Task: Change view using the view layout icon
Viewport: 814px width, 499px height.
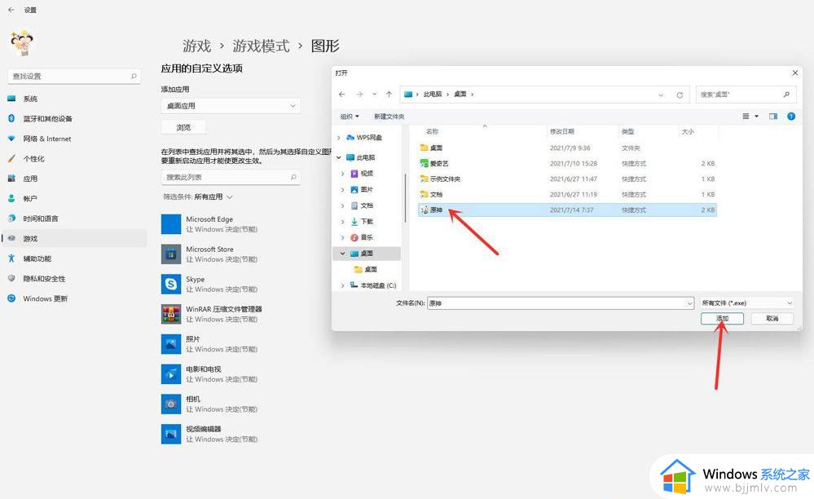Action: [x=746, y=117]
